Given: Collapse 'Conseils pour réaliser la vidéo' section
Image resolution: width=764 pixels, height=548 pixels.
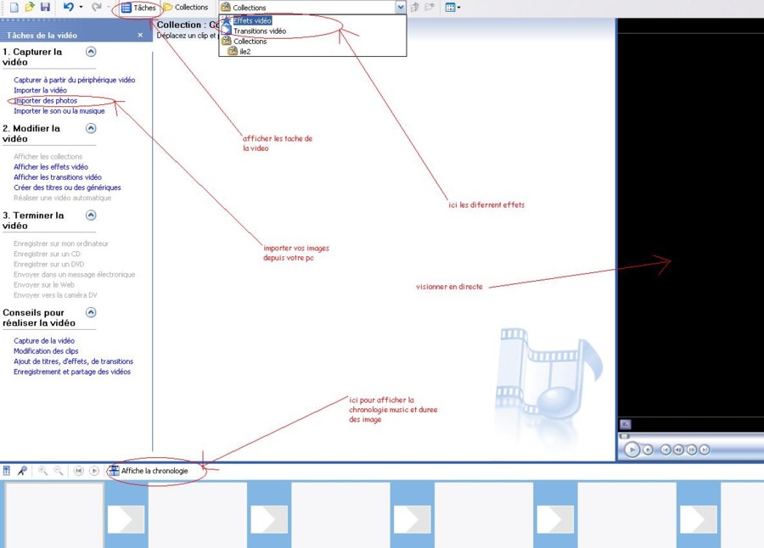Looking at the screenshot, I should click(91, 312).
